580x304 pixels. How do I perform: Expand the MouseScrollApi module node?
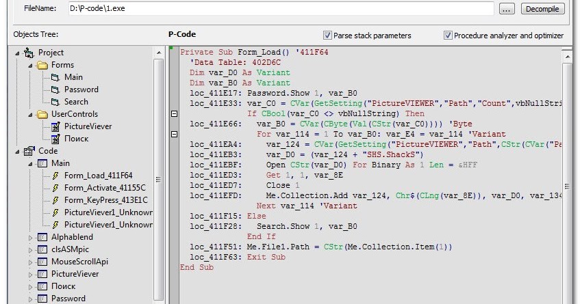click(x=30, y=262)
